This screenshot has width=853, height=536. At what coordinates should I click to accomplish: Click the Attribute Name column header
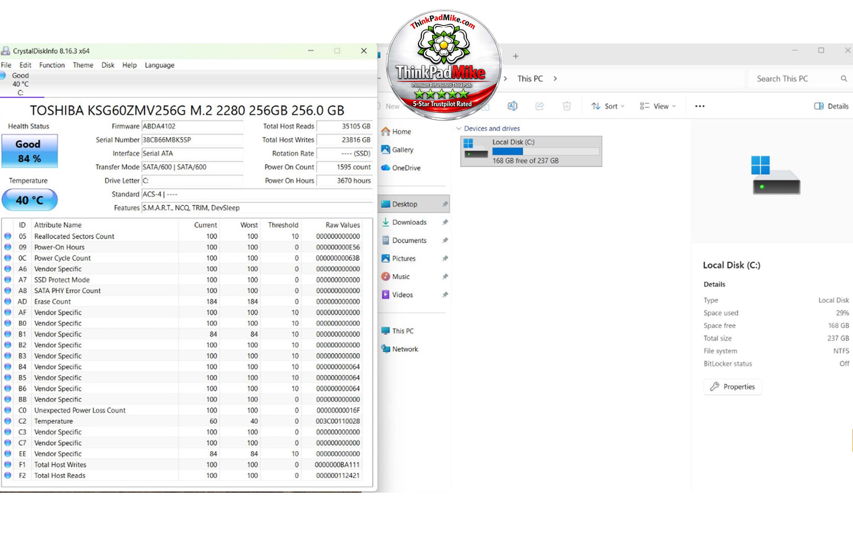[58, 225]
